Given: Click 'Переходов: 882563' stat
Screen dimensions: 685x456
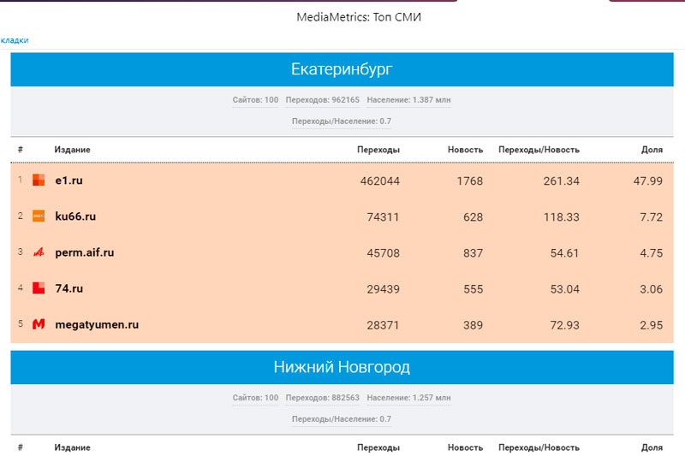Looking at the screenshot, I should (323, 398).
